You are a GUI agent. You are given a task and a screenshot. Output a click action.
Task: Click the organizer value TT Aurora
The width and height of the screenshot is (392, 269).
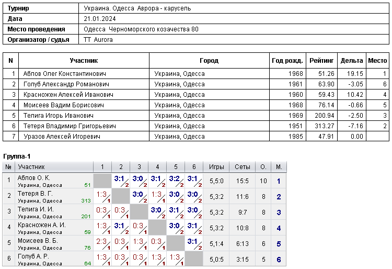pos(98,40)
